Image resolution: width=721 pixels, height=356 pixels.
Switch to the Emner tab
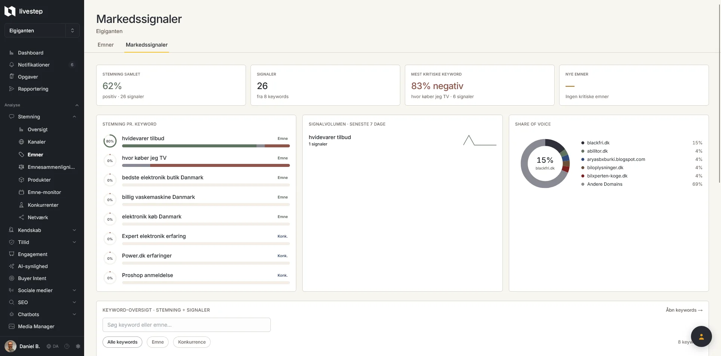click(106, 45)
